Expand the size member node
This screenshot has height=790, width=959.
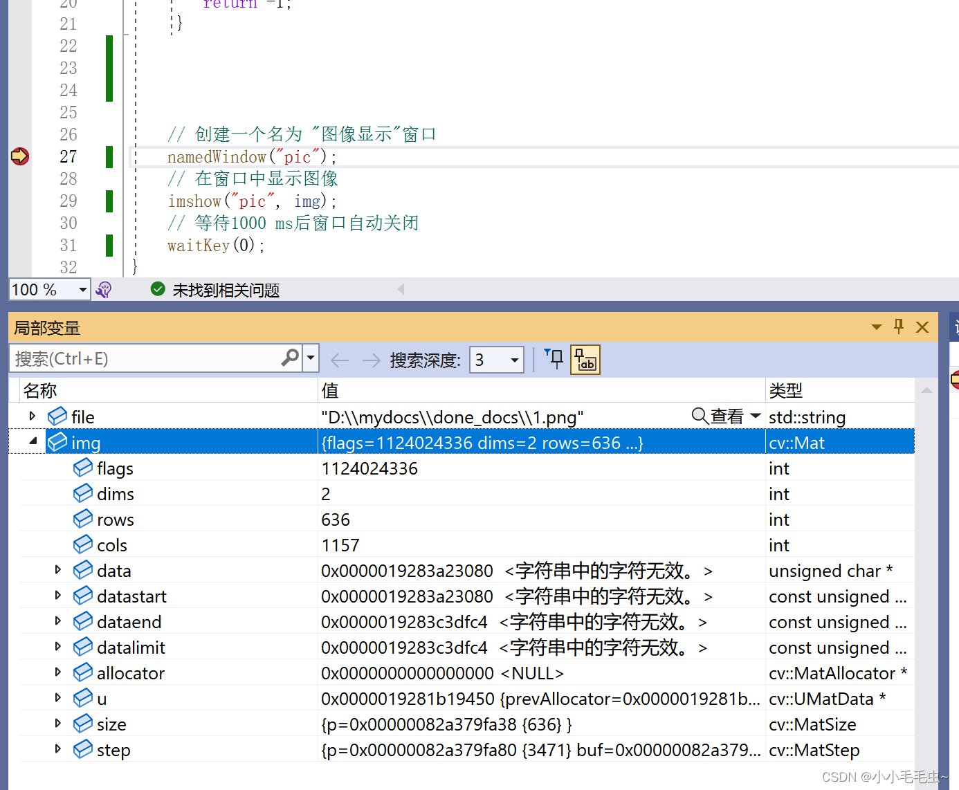[x=58, y=724]
